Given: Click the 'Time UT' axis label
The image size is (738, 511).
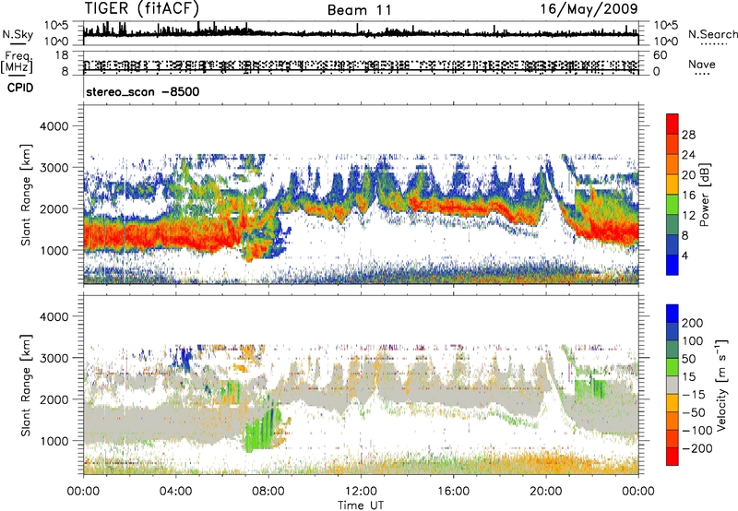Looking at the screenshot, I should [361, 505].
